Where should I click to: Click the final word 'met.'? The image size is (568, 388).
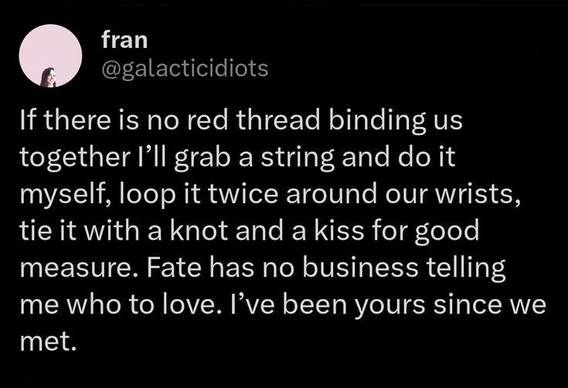(49, 342)
